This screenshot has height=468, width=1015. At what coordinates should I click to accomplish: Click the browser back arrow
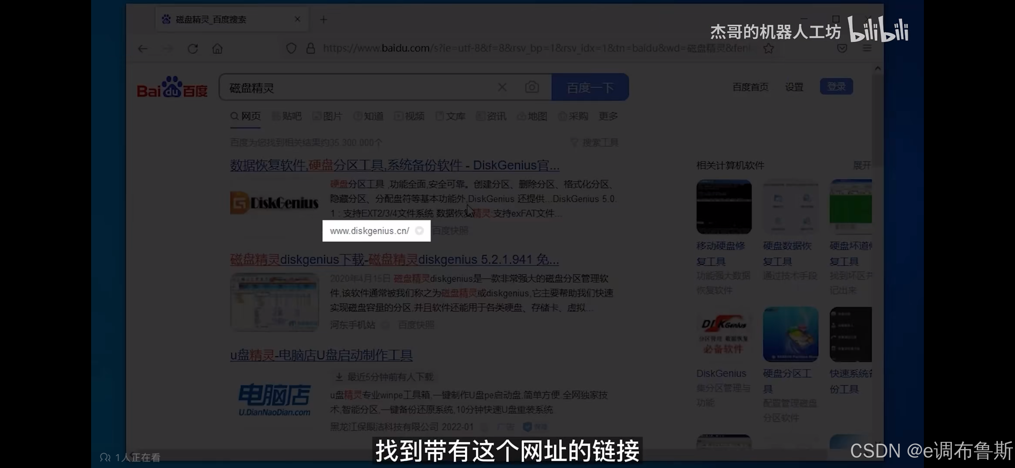[x=143, y=49]
